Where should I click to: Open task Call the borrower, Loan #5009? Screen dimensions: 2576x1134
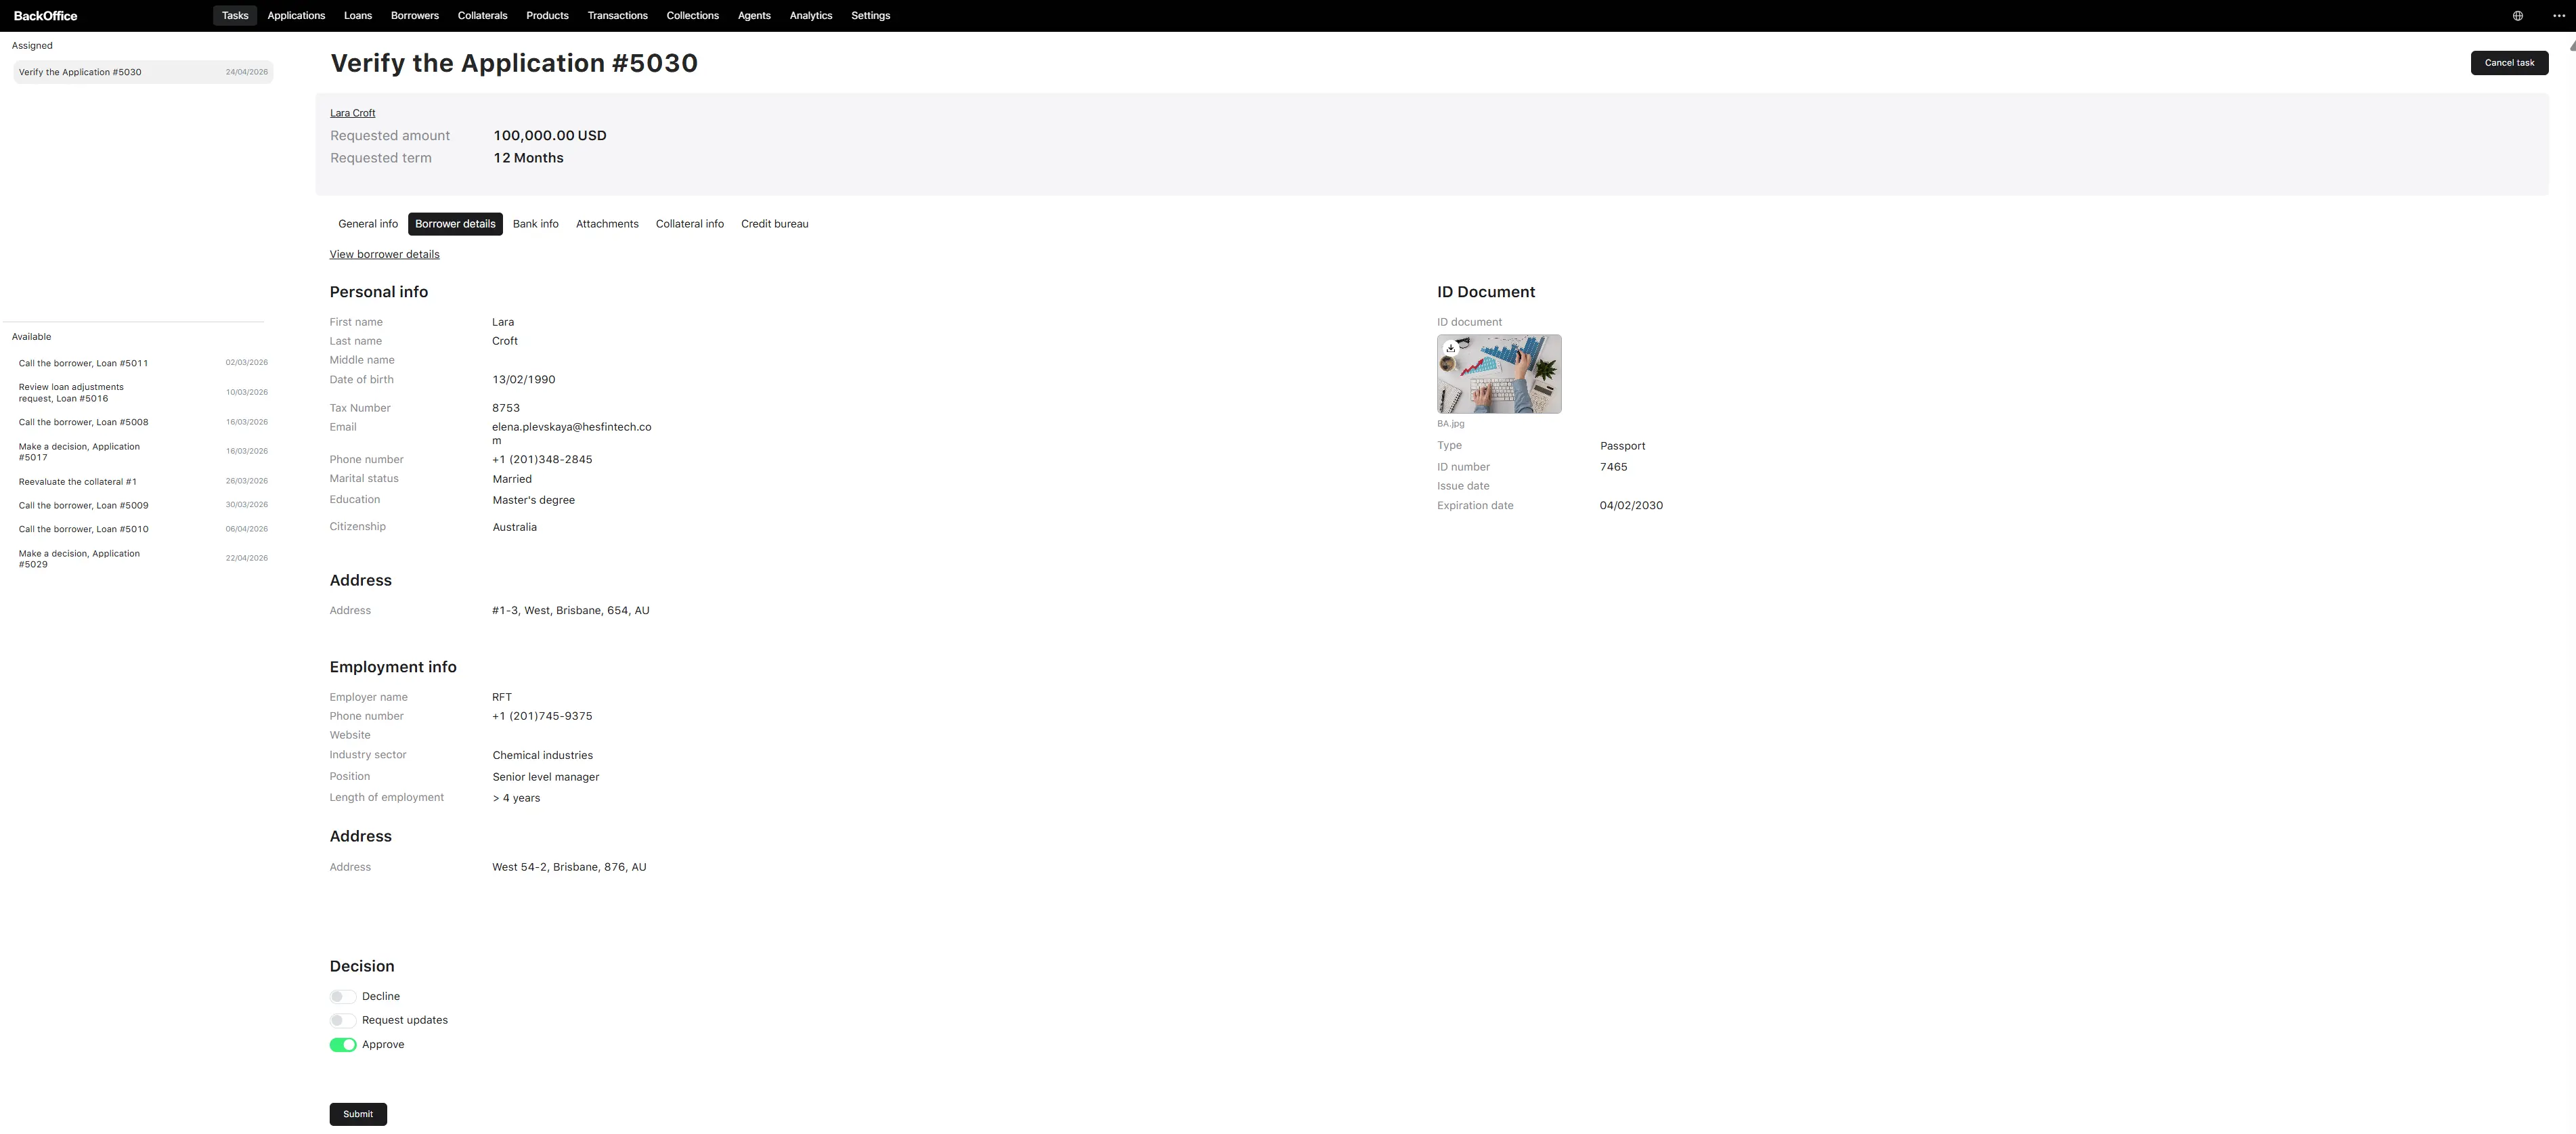pos(143,506)
